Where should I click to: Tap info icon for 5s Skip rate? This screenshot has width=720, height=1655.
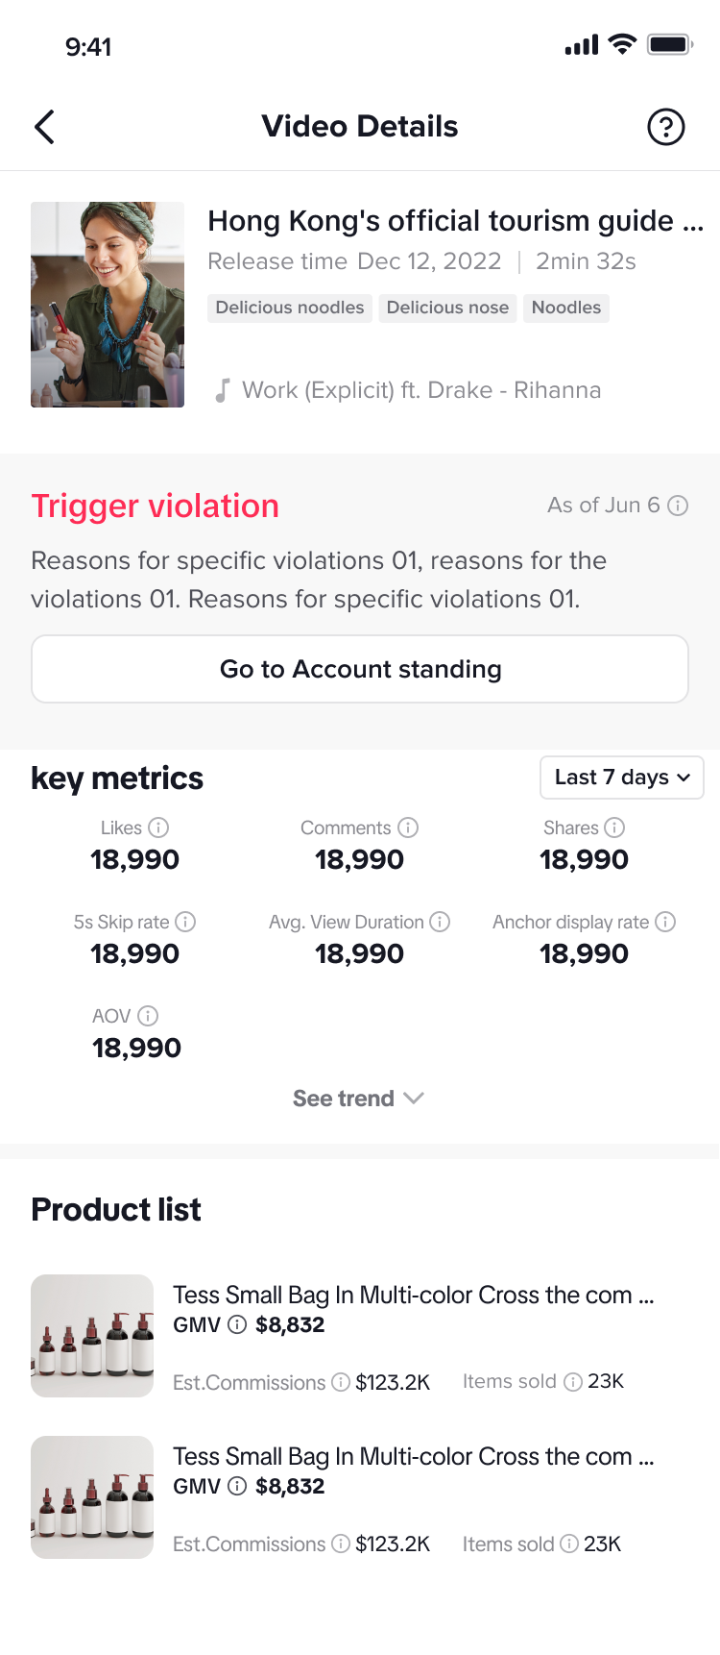186,922
